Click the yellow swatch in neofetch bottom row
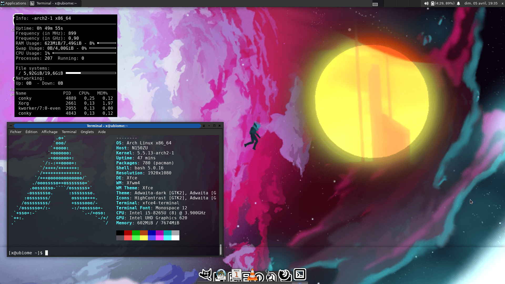Viewport: 505px width, 284px height. tap(144, 238)
